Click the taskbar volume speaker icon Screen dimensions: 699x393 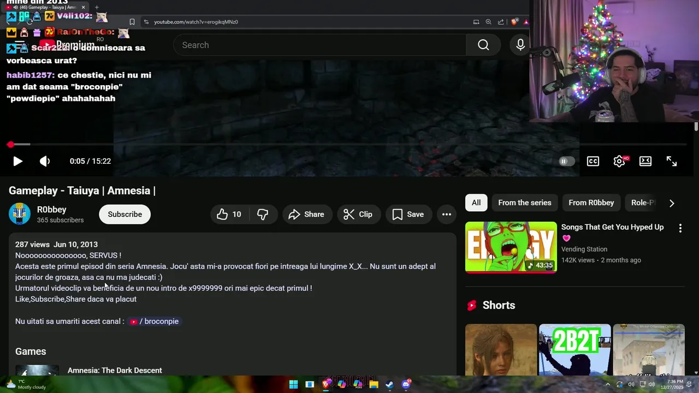(x=651, y=384)
